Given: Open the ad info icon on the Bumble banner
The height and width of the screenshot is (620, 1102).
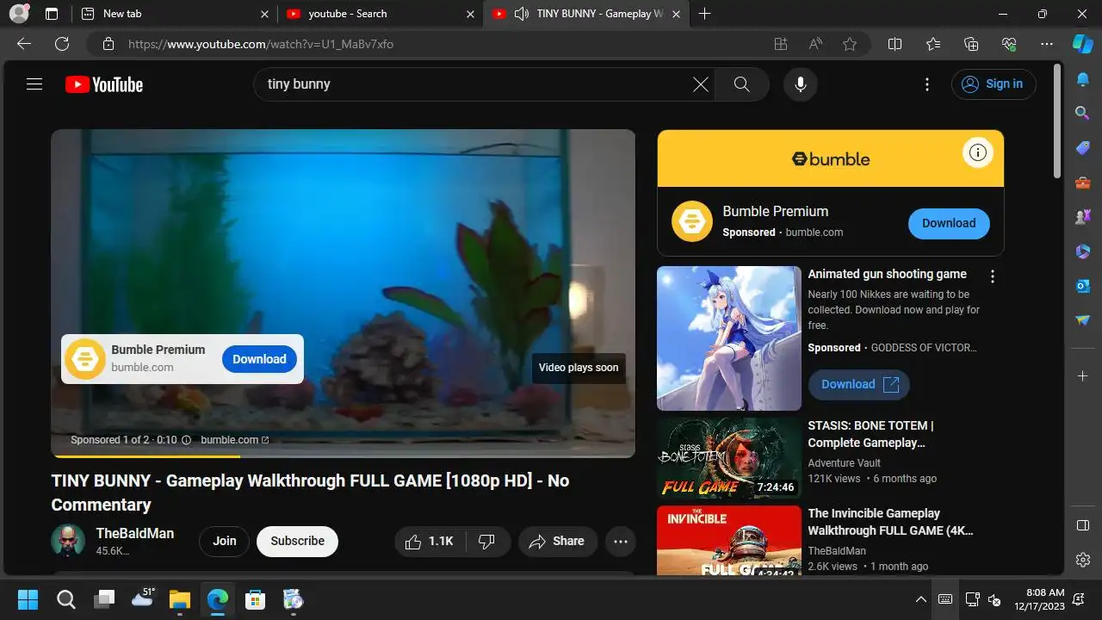Looking at the screenshot, I should 977,153.
